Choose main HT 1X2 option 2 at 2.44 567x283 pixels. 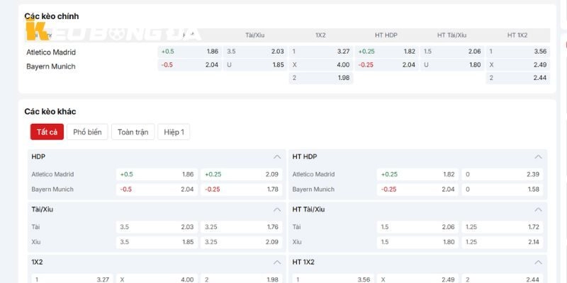pyautogui.click(x=518, y=78)
